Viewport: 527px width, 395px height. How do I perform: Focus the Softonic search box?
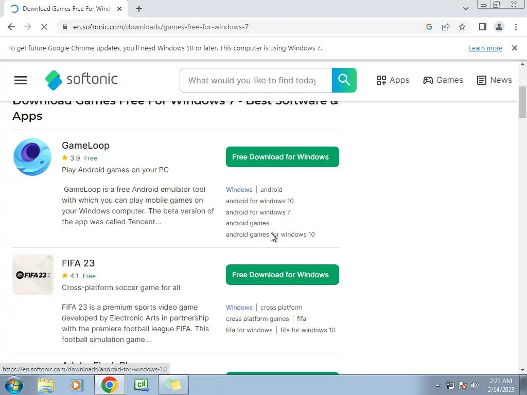coord(256,80)
